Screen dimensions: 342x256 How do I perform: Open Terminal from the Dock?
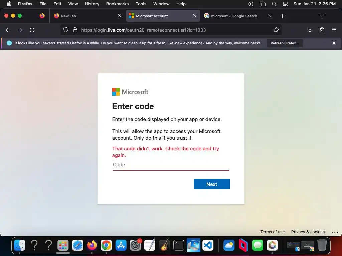[179, 245]
